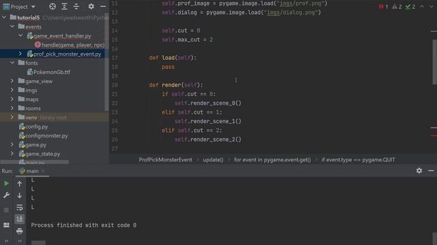The width and height of the screenshot is (437, 245).
Task: Collapse the fonts folder
Action: pyautogui.click(x=12, y=63)
